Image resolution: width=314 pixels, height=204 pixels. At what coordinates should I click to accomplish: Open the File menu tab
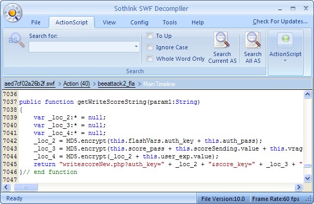(x=36, y=22)
